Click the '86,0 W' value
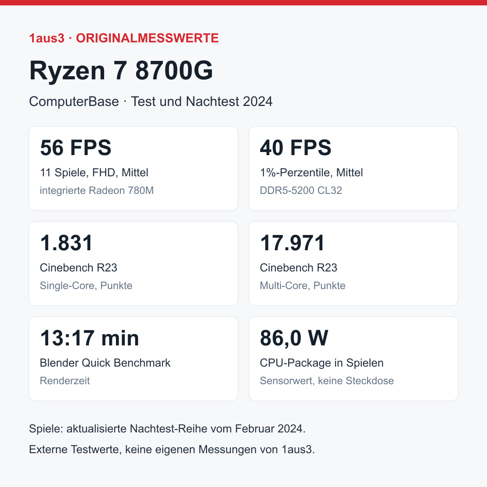The width and height of the screenshot is (487, 487). coord(294,338)
